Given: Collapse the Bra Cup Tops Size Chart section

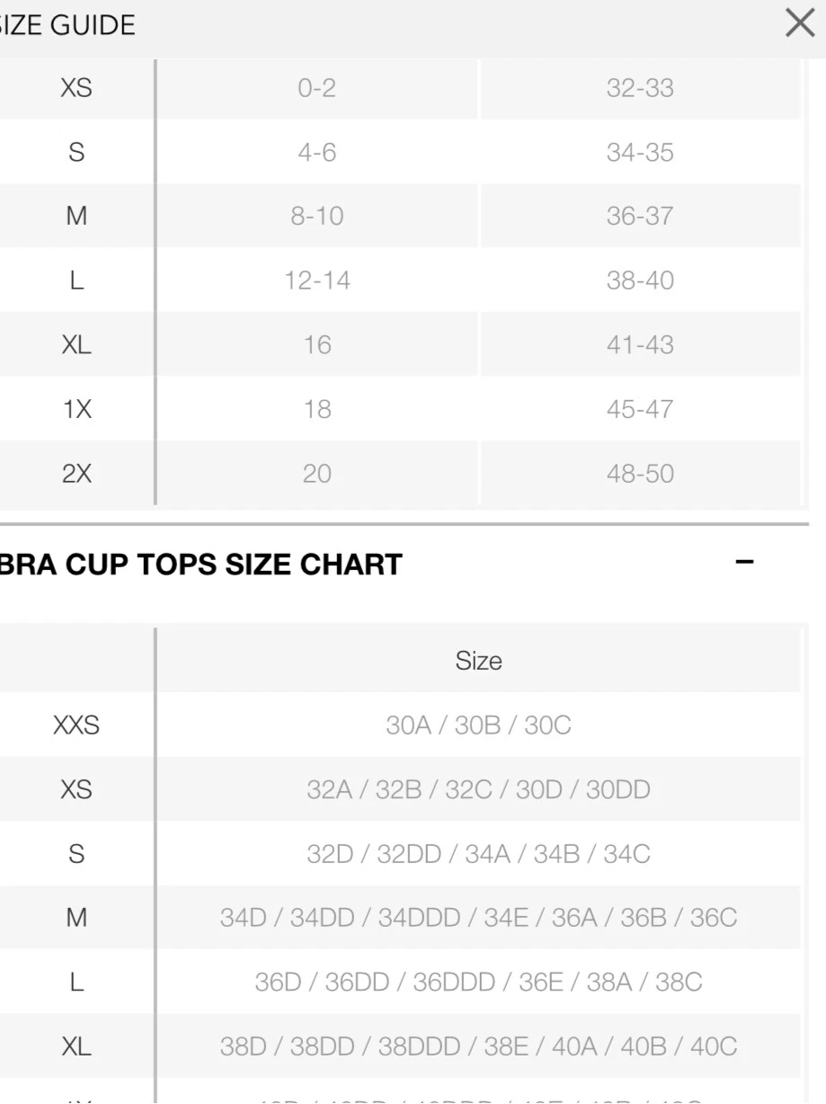Looking at the screenshot, I should tap(744, 562).
